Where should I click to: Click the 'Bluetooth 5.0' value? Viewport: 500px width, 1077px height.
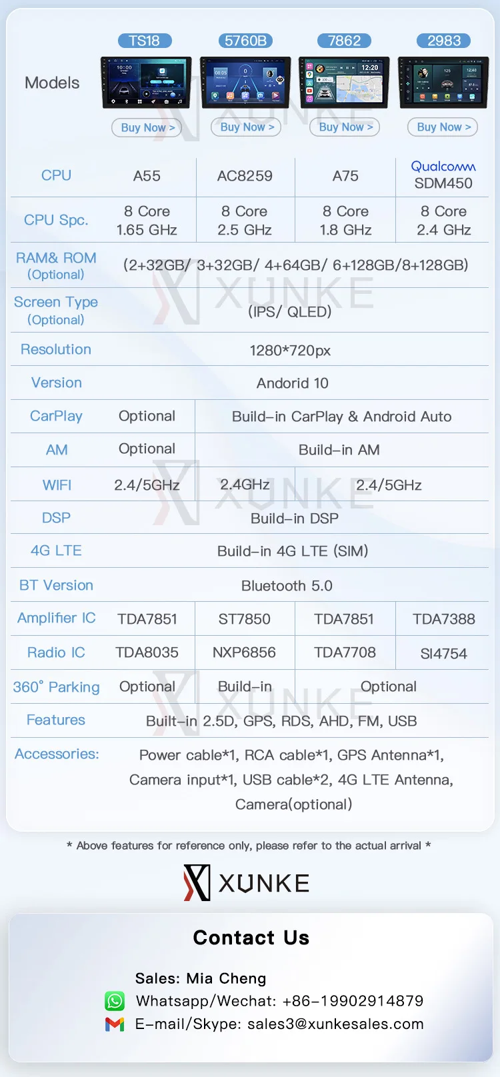(287, 586)
